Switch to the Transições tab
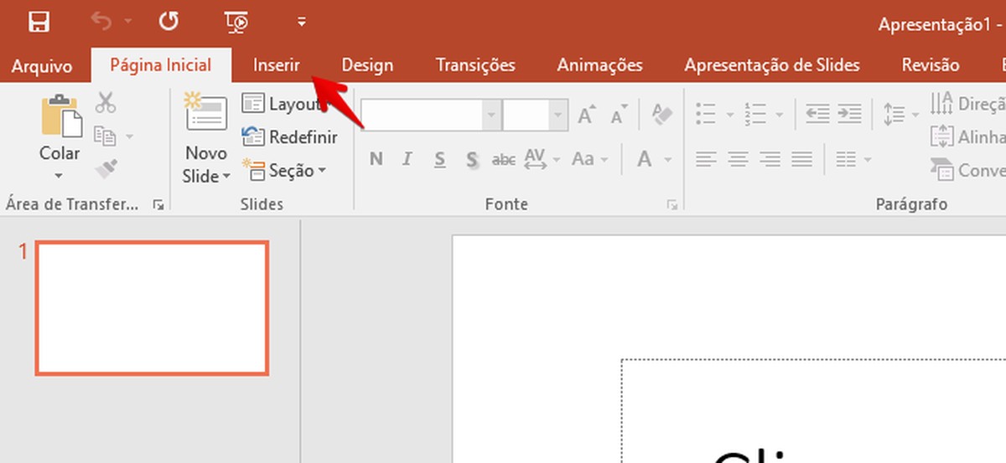Screen dimensions: 1006x463 (x=475, y=65)
